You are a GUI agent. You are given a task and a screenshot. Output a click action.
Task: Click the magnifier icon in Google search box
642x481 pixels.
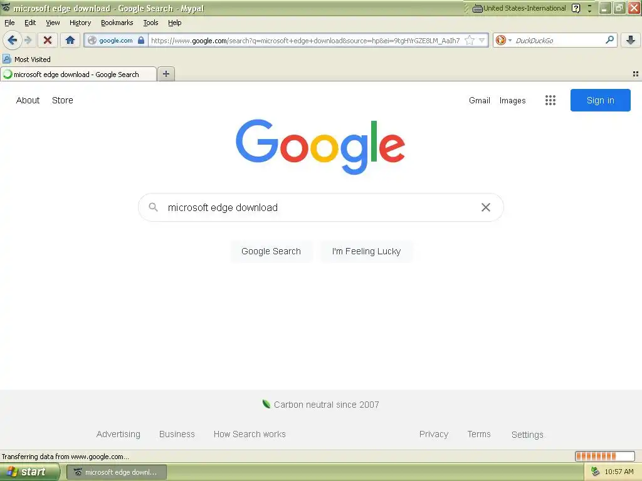tap(153, 207)
